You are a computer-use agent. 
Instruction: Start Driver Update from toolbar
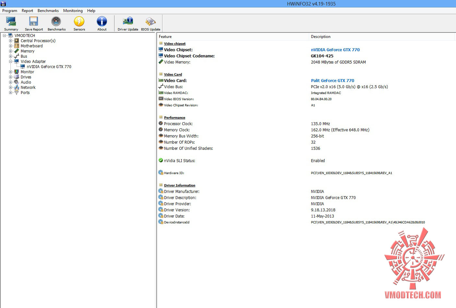click(128, 21)
